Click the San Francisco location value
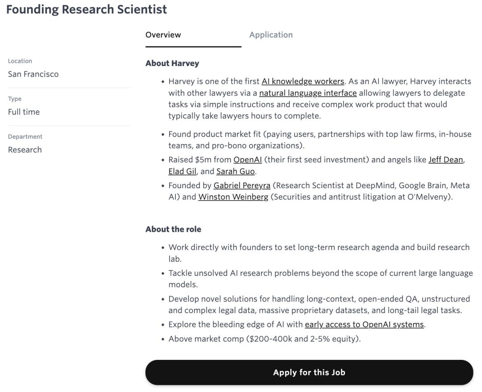This screenshot has width=482, height=392. point(33,74)
